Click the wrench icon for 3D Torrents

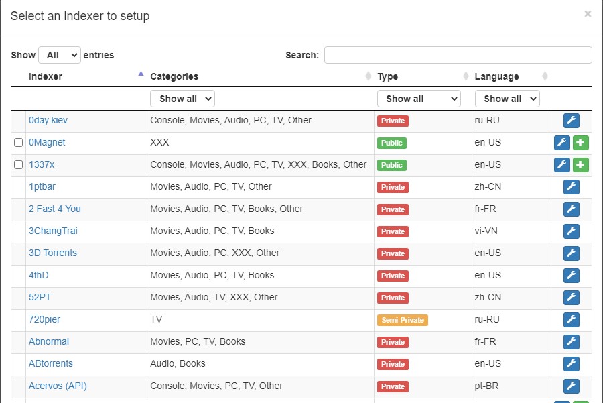(x=571, y=253)
